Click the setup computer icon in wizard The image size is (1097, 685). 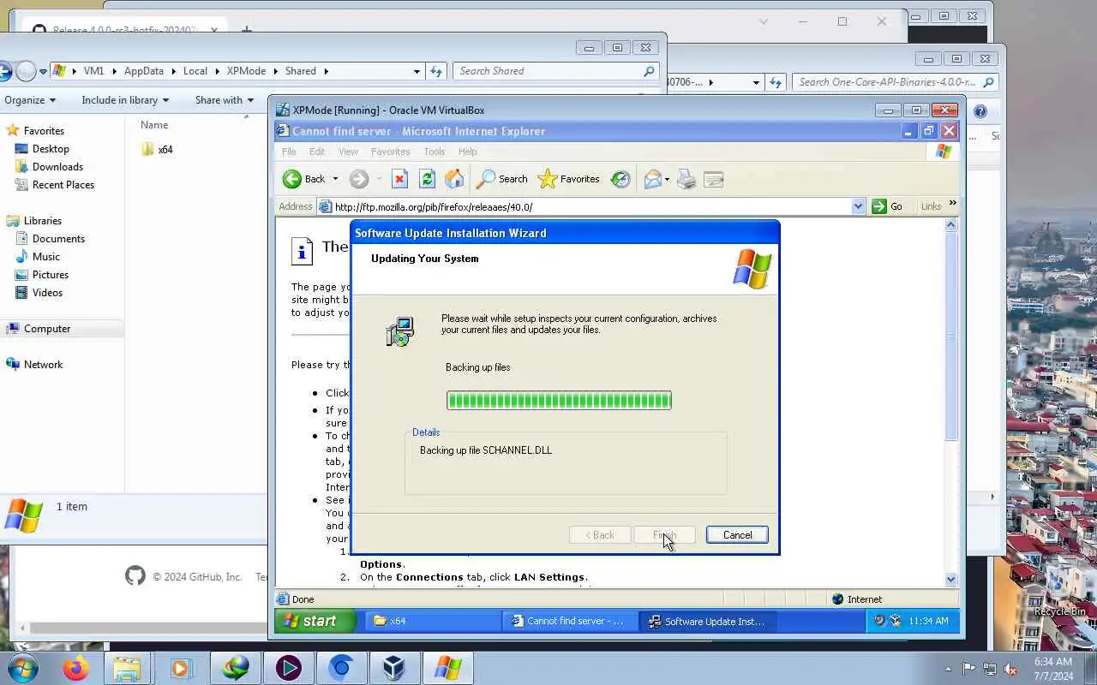[399, 331]
